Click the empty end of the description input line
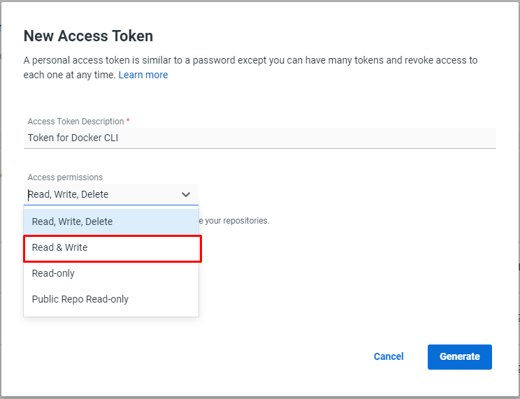 point(419,138)
